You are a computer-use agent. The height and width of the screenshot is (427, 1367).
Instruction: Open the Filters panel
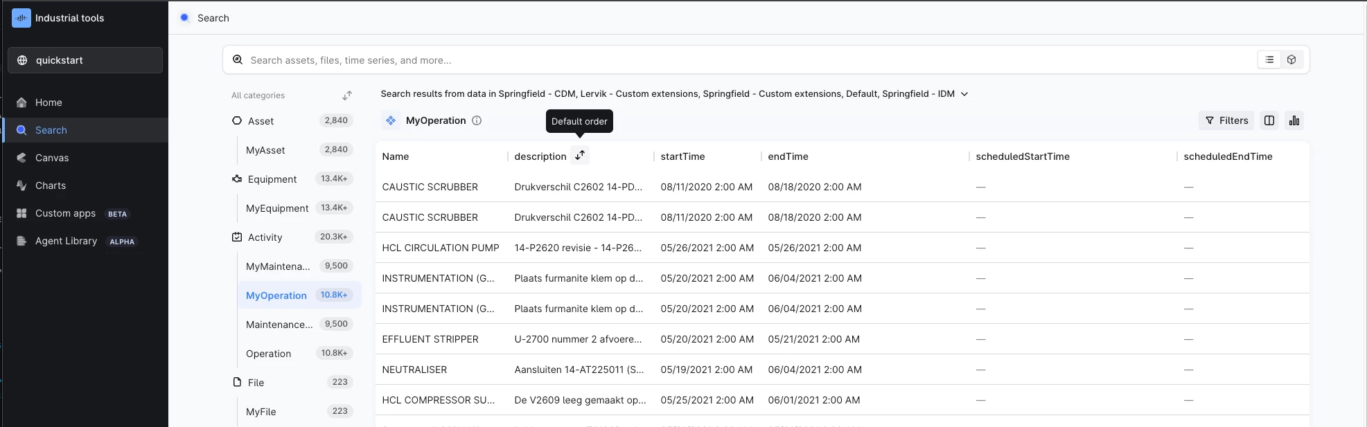point(1226,120)
